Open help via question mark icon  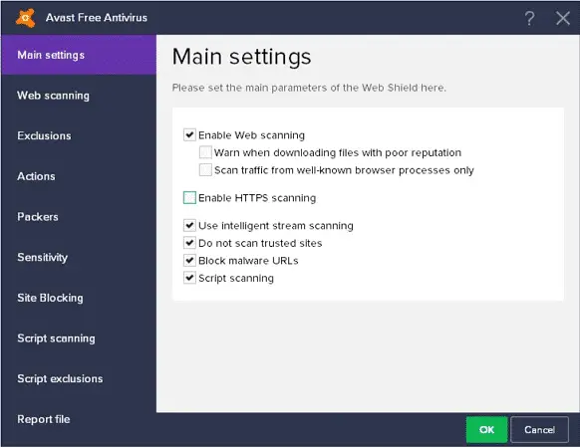[530, 18]
